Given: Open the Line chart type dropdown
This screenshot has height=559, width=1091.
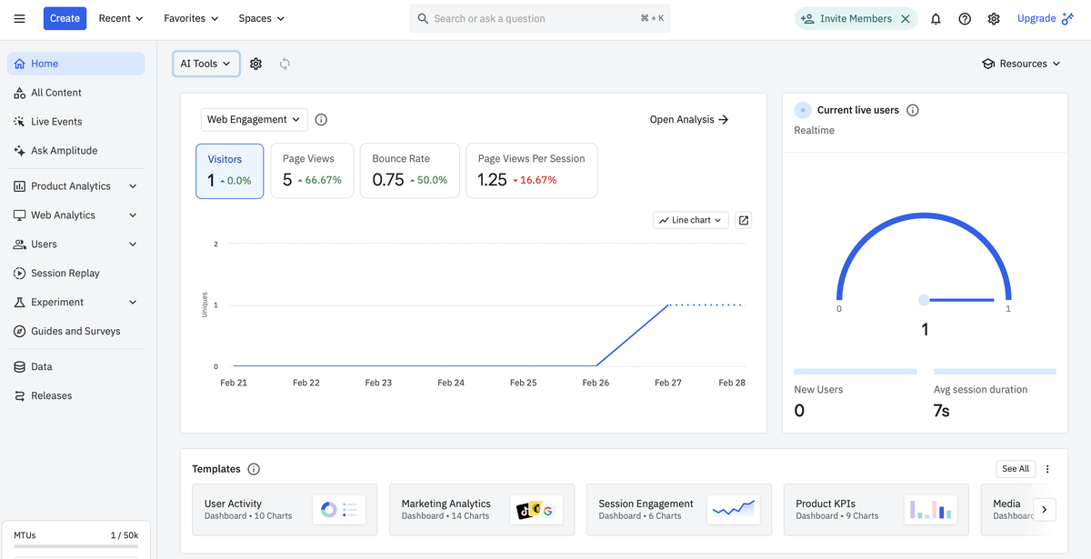Looking at the screenshot, I should 691,220.
